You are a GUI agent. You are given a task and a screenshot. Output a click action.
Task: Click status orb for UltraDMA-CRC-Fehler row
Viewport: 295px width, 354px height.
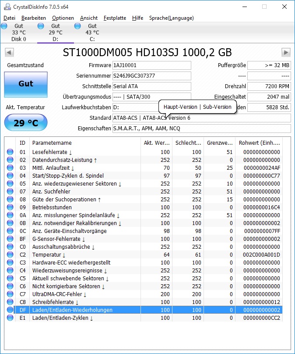pos(10,294)
